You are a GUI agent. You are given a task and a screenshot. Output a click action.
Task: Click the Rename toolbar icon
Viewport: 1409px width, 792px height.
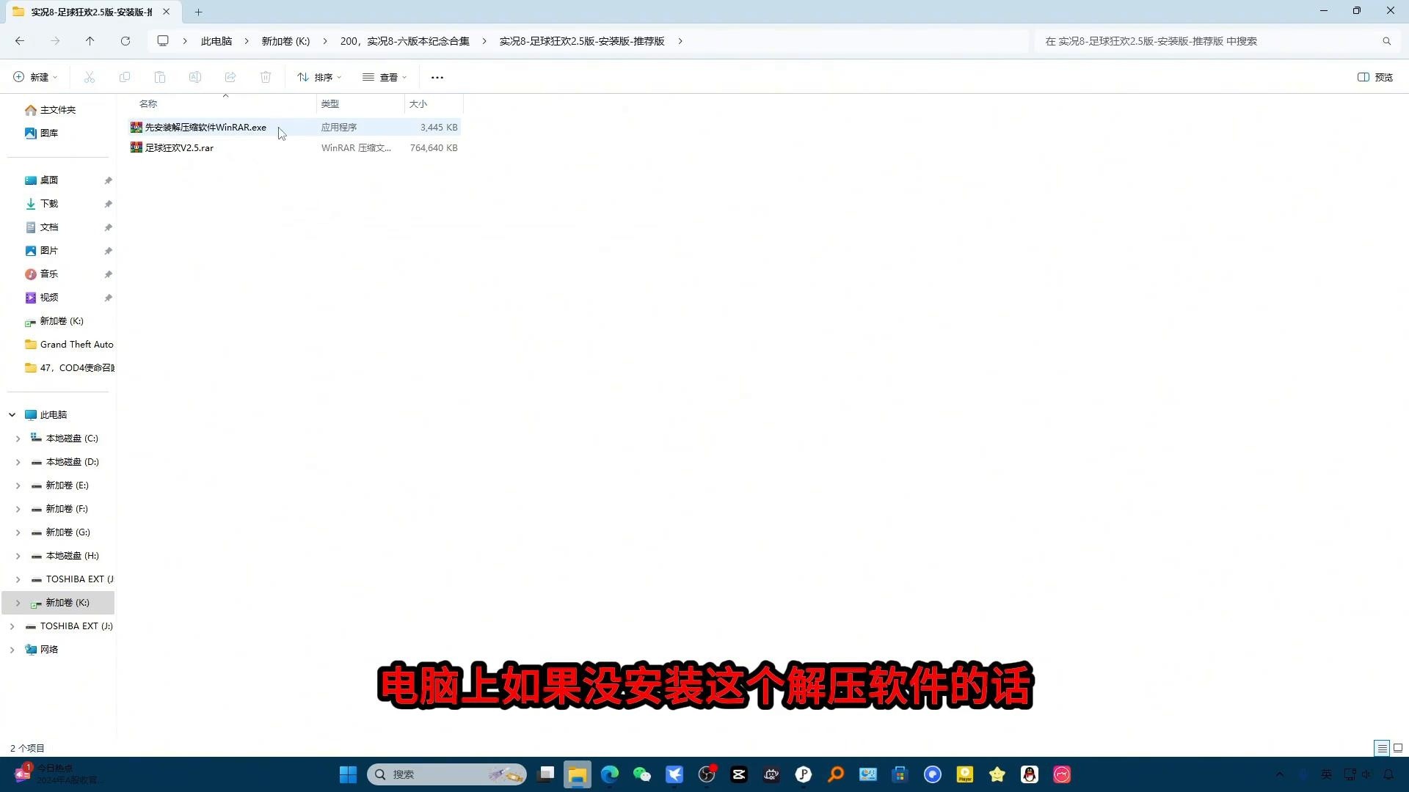[195, 77]
